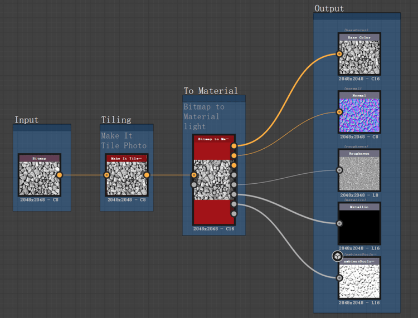Image resolution: width=418 pixels, height=318 pixels.
Task: Click the '2048x2048 - L16' label under Metallic
Action: [x=359, y=248]
